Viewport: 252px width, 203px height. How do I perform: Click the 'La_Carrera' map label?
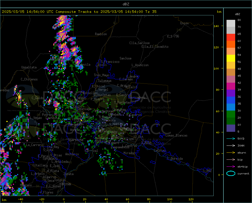34,145
